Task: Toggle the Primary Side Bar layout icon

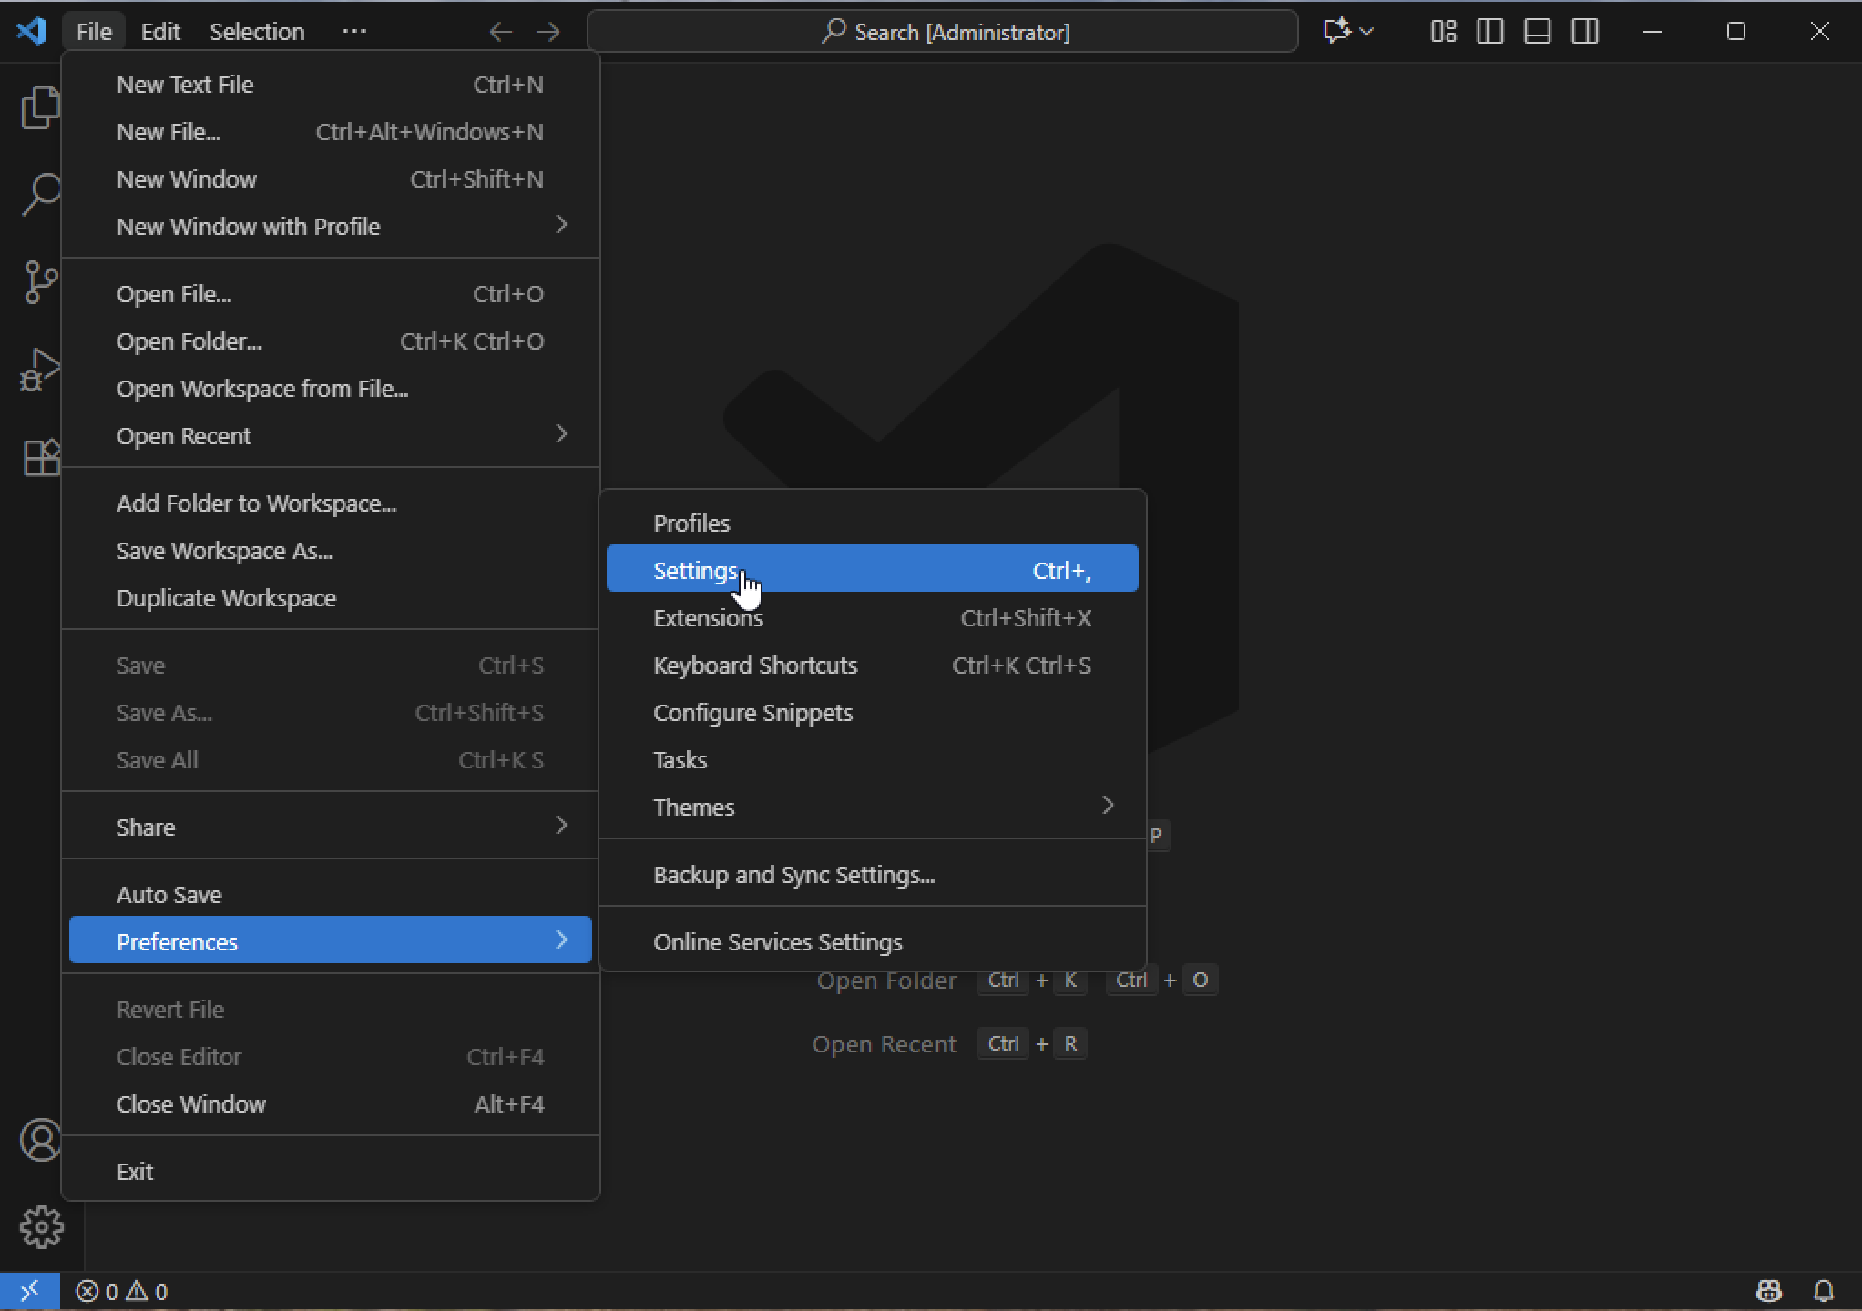Action: [1489, 32]
